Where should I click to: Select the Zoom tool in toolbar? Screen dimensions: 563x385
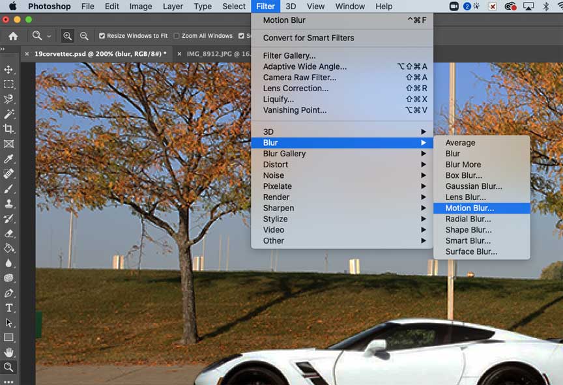8,367
